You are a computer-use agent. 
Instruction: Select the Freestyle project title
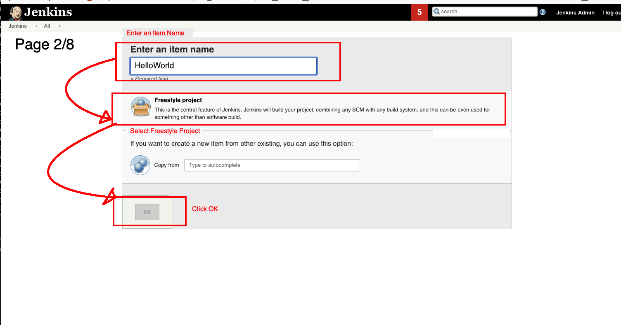(178, 100)
